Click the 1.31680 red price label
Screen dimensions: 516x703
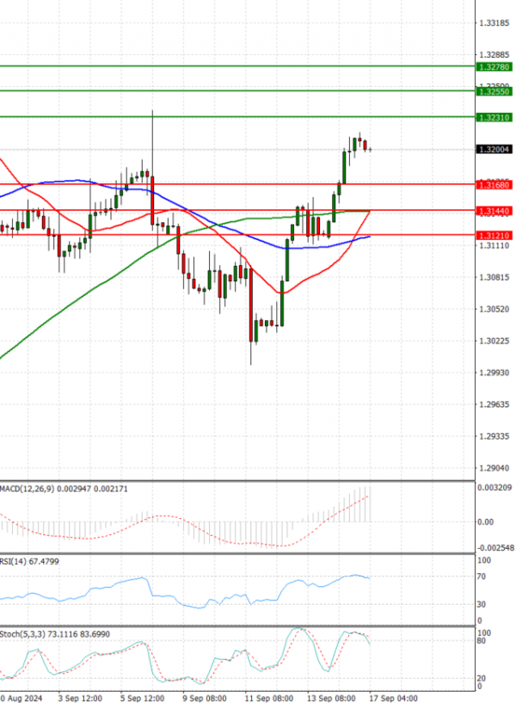[x=494, y=185]
